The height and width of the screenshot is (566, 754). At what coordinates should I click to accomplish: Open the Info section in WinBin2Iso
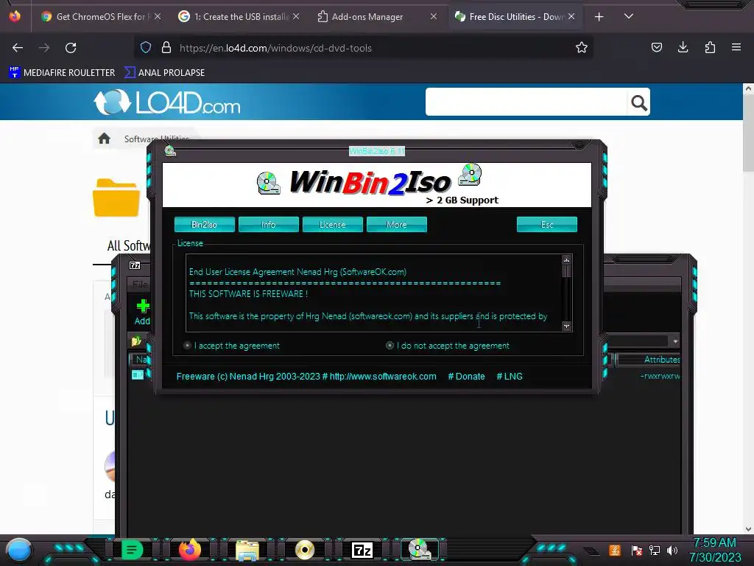click(268, 224)
